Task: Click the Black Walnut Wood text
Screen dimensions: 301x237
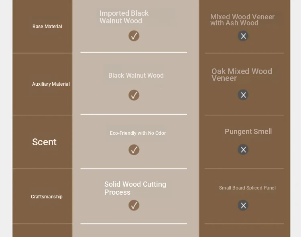Action: tap(136, 75)
